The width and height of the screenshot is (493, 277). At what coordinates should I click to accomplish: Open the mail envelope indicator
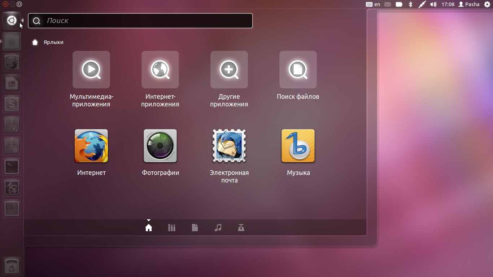point(388,4)
